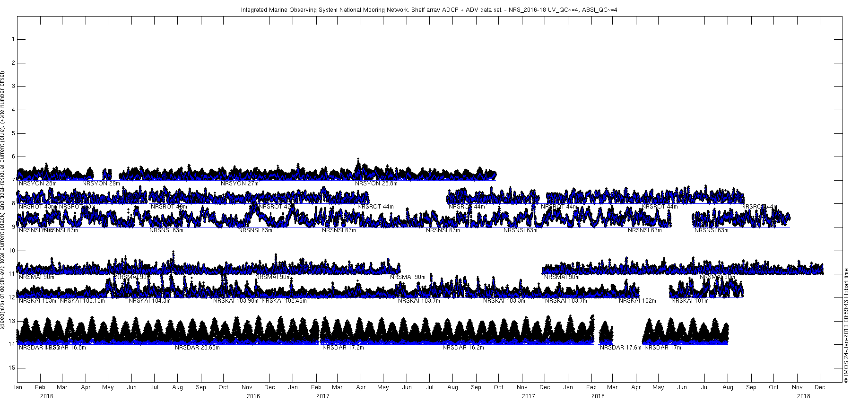This screenshot has height=402, width=851.
Task: Click y-axis tick label "15"
Action: tap(12, 368)
